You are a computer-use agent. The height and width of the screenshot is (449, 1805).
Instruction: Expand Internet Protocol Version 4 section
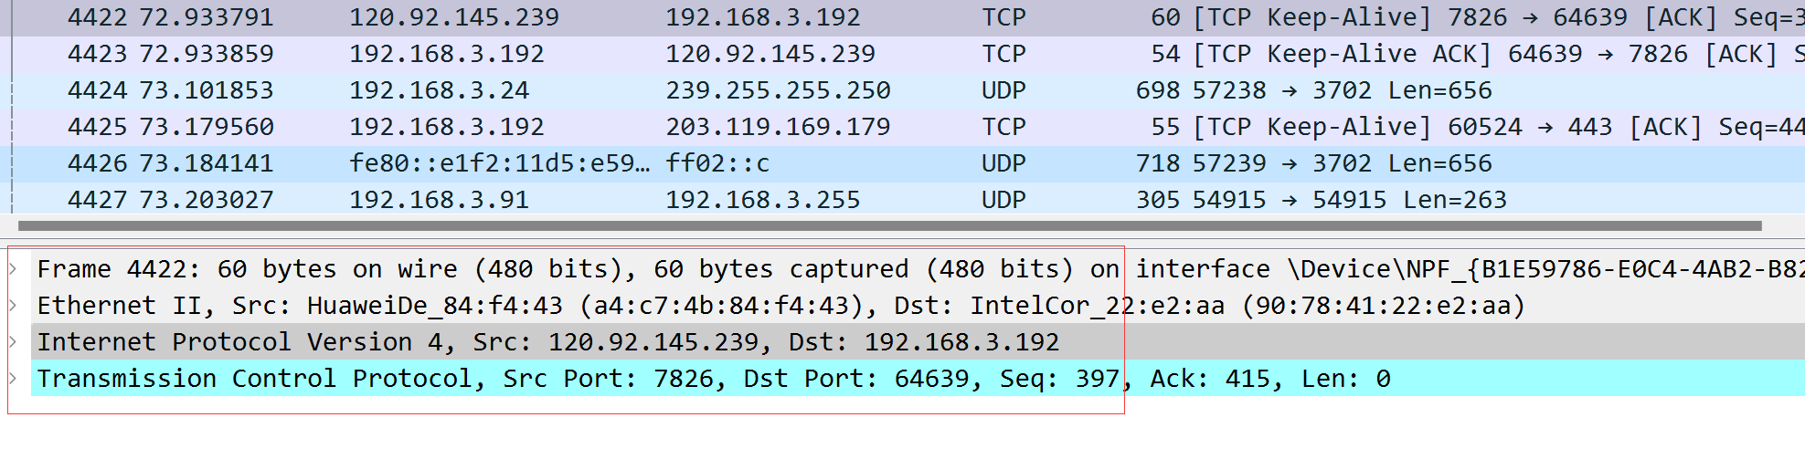pos(14,342)
